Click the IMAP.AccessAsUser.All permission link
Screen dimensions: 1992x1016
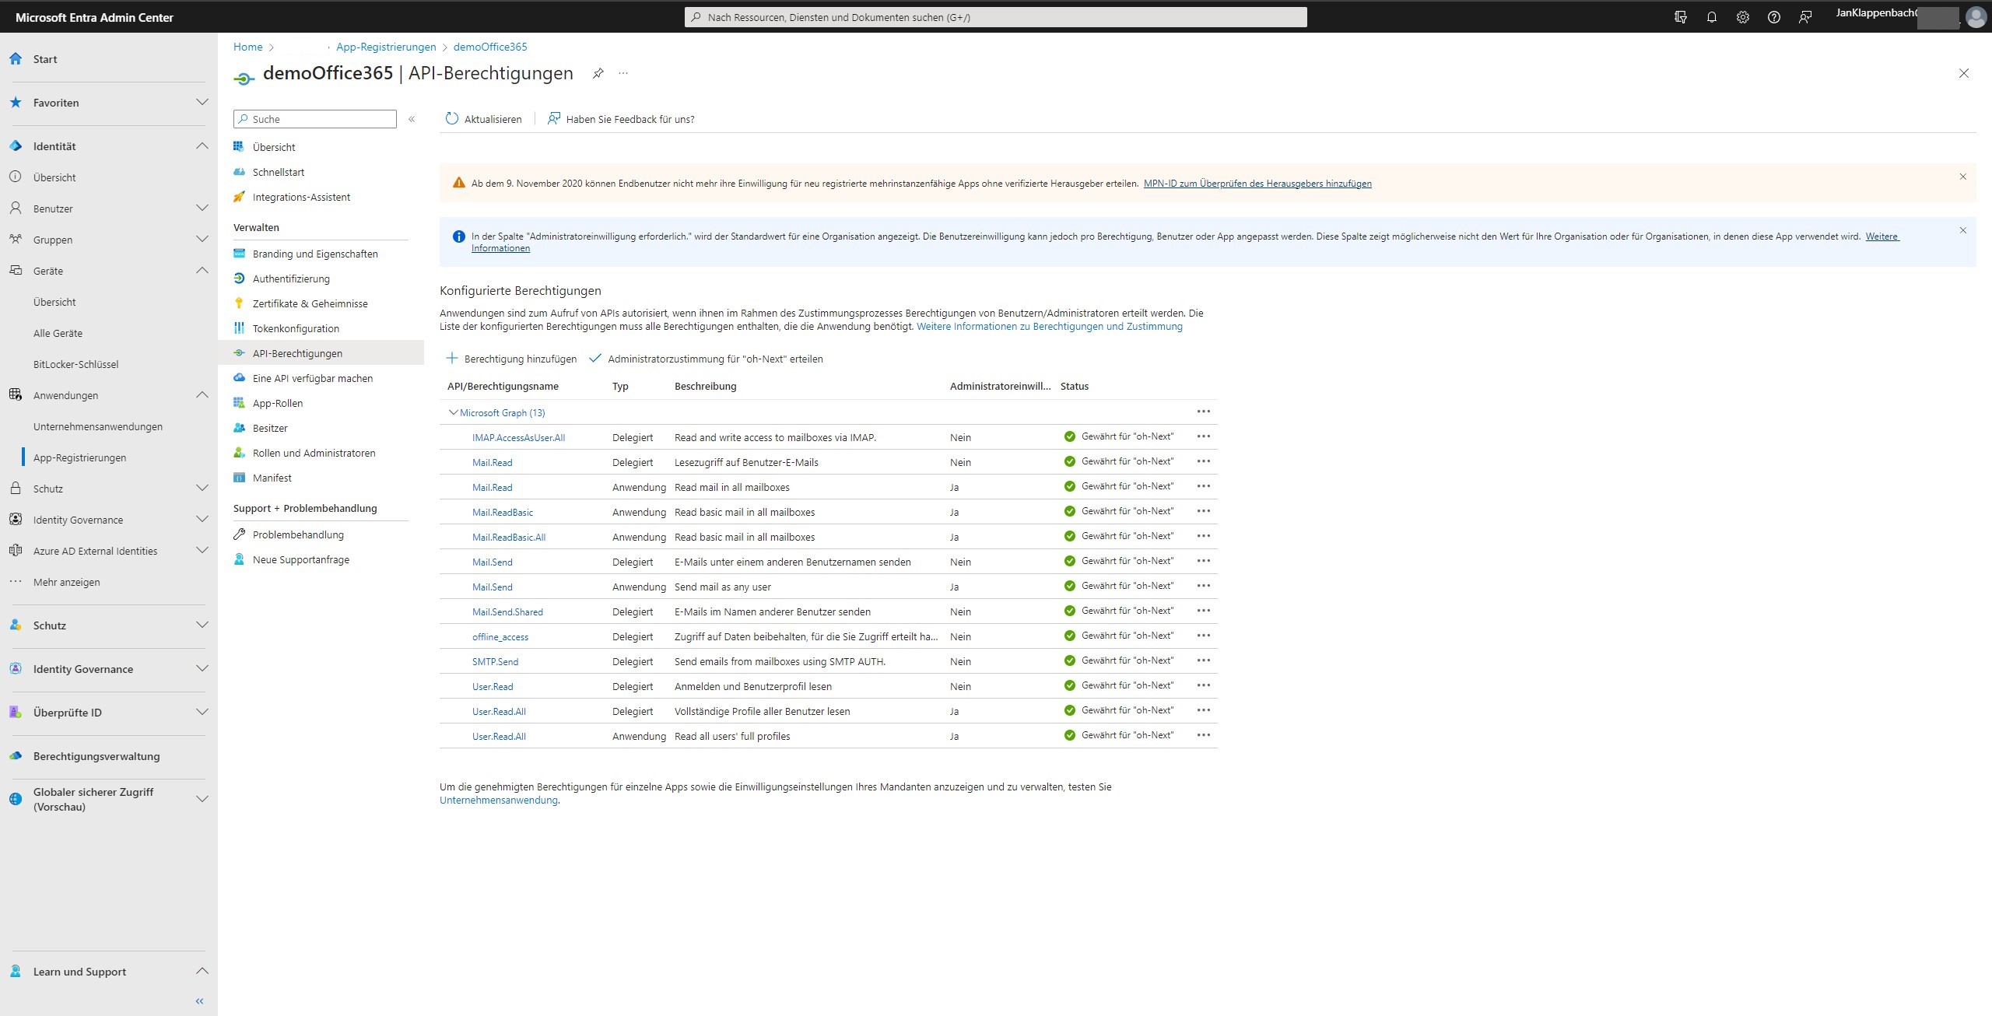[518, 438]
